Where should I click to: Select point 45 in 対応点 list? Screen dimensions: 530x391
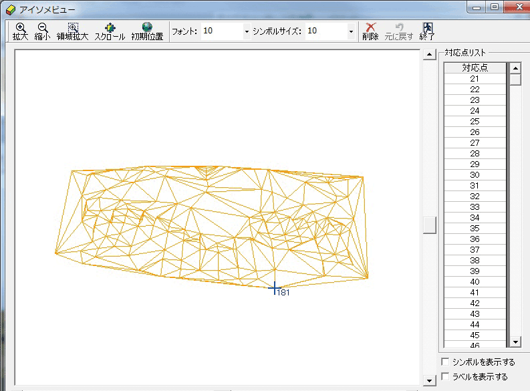click(475, 336)
